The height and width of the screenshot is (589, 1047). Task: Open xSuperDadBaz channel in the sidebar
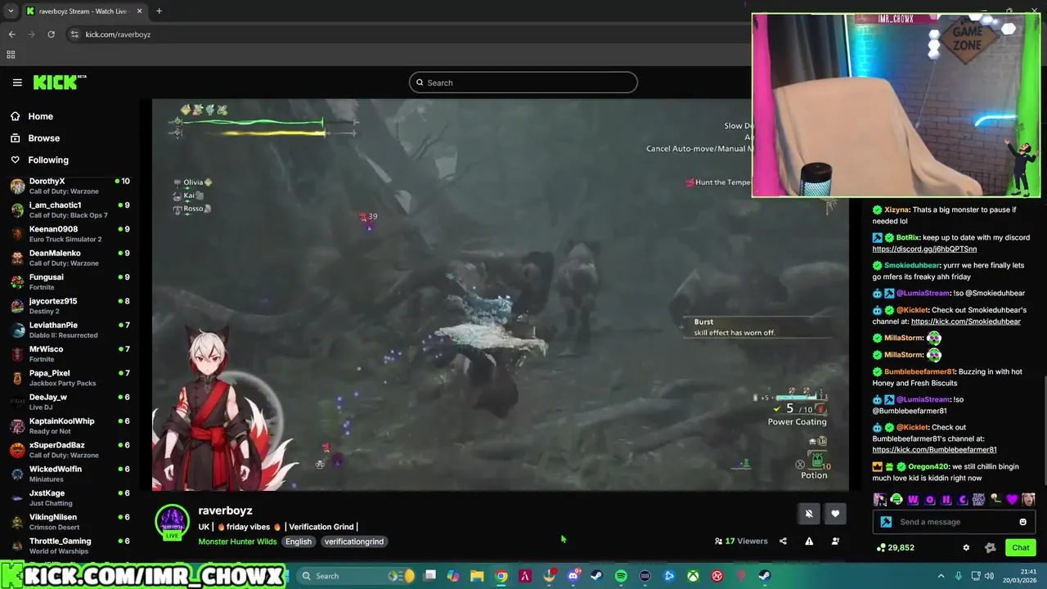coord(70,450)
